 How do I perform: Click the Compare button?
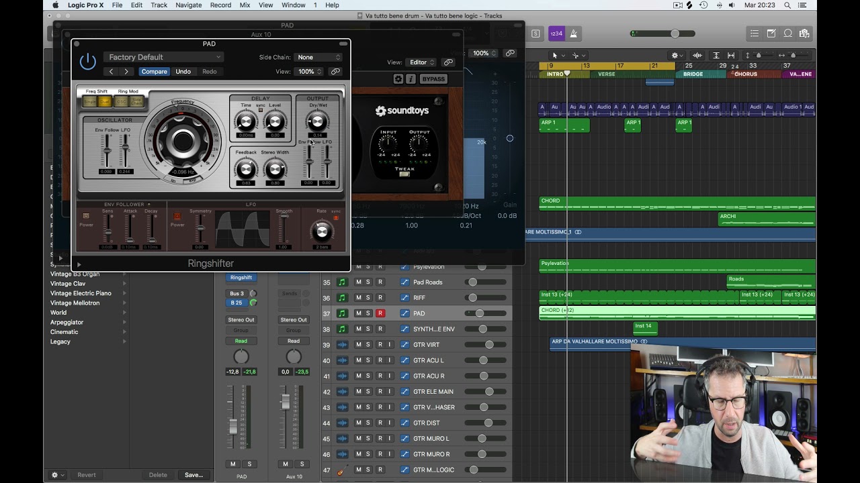154,72
